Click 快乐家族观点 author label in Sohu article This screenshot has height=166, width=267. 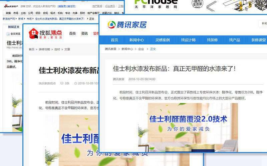coord(47,83)
